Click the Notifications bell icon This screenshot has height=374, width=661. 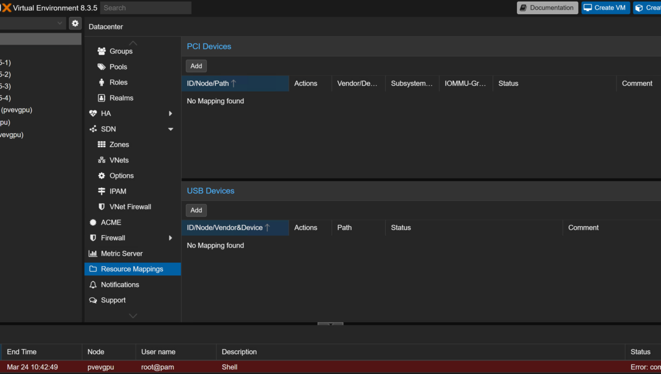click(x=93, y=285)
